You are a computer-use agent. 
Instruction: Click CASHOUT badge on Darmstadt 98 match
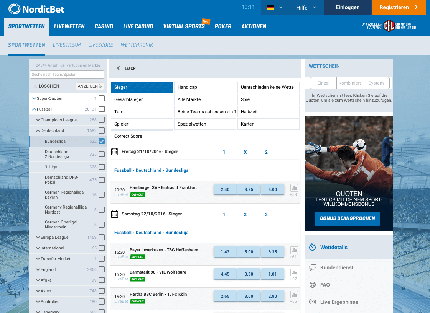tap(137, 279)
